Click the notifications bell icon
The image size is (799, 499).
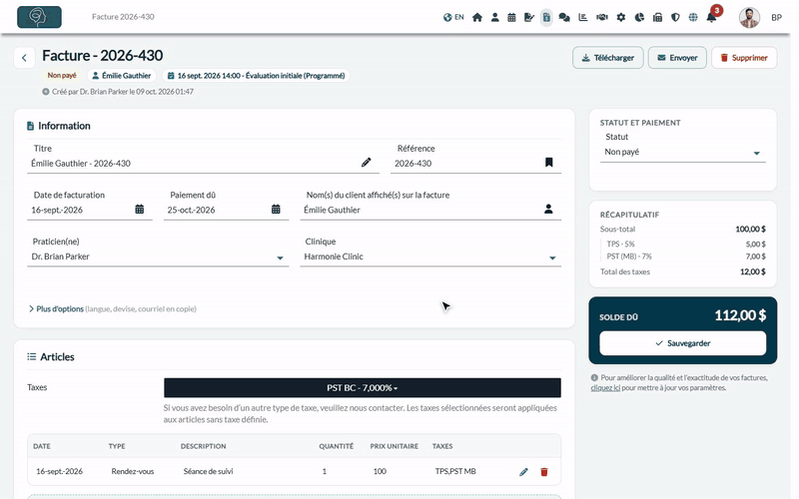pyautogui.click(x=711, y=17)
